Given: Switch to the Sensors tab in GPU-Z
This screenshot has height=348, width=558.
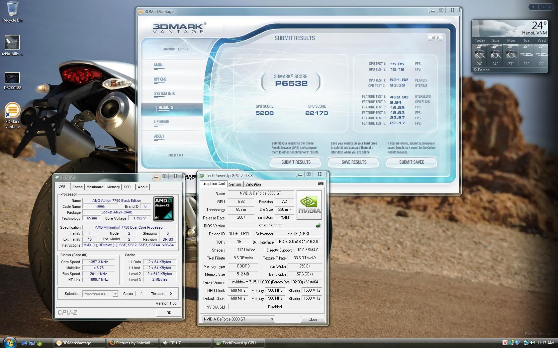Looking at the screenshot, I should [x=235, y=184].
